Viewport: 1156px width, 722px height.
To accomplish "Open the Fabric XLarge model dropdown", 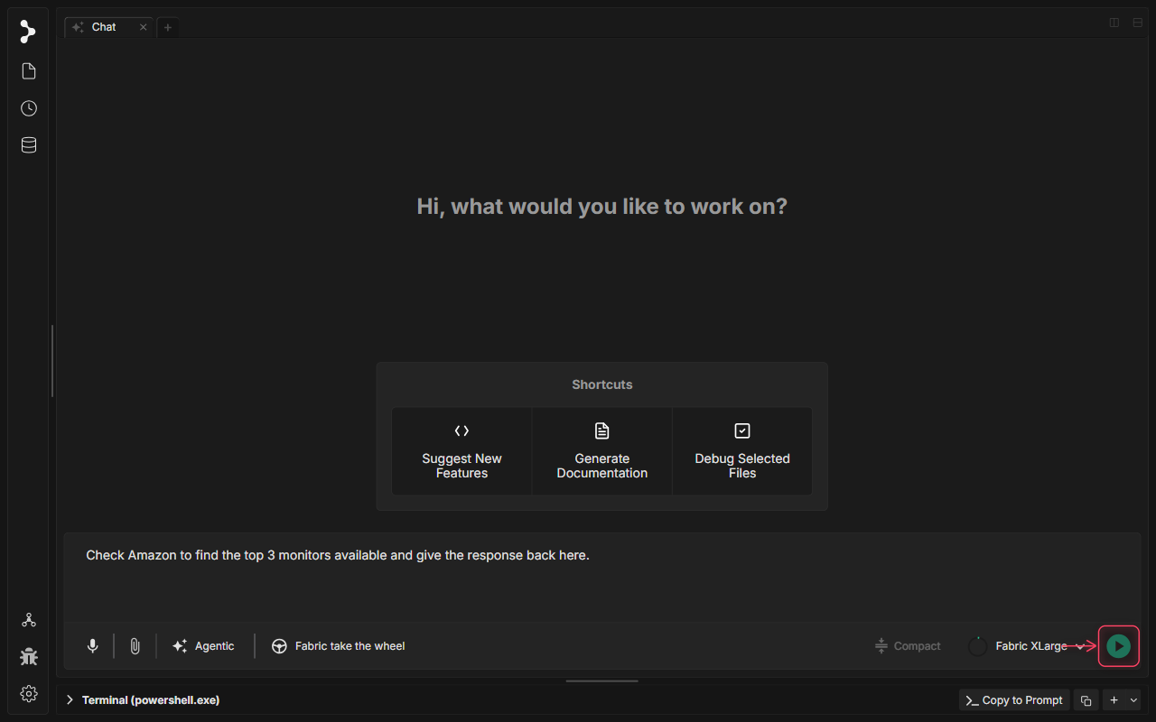I will [x=1039, y=646].
